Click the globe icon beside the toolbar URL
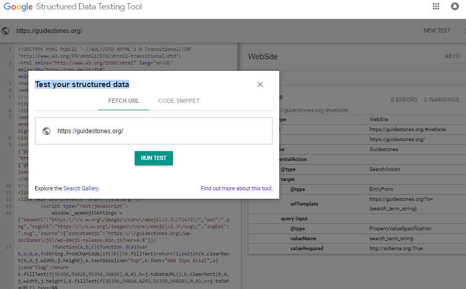Viewport: 466px width, 289px height. point(5,31)
